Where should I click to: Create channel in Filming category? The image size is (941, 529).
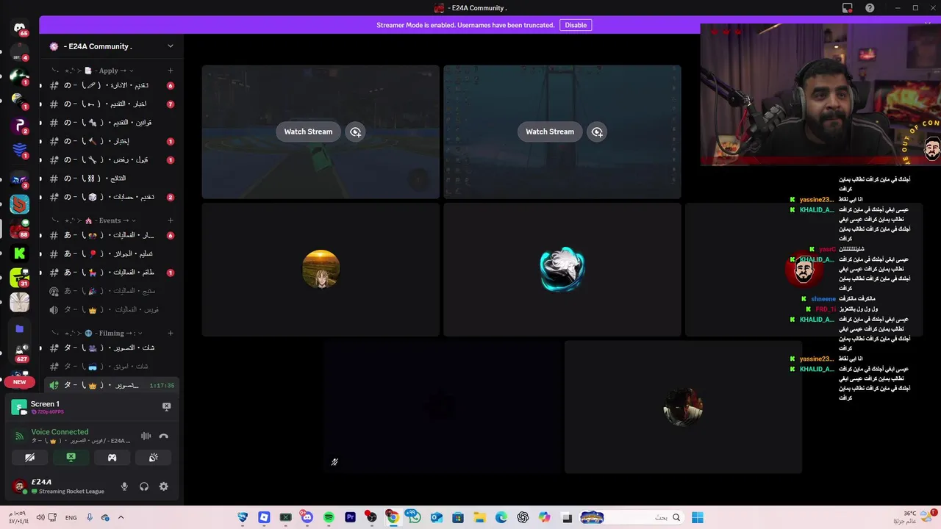point(171,333)
